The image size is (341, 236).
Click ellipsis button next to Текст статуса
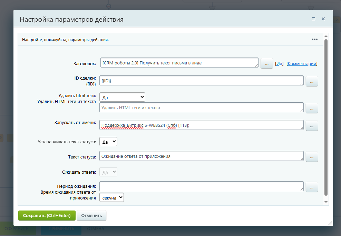pos(312,157)
